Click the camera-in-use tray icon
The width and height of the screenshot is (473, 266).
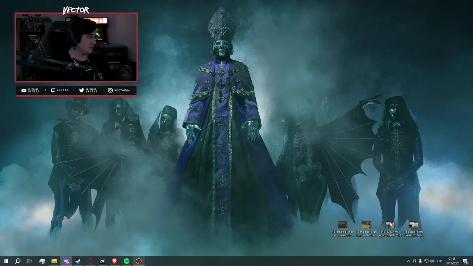(414, 261)
